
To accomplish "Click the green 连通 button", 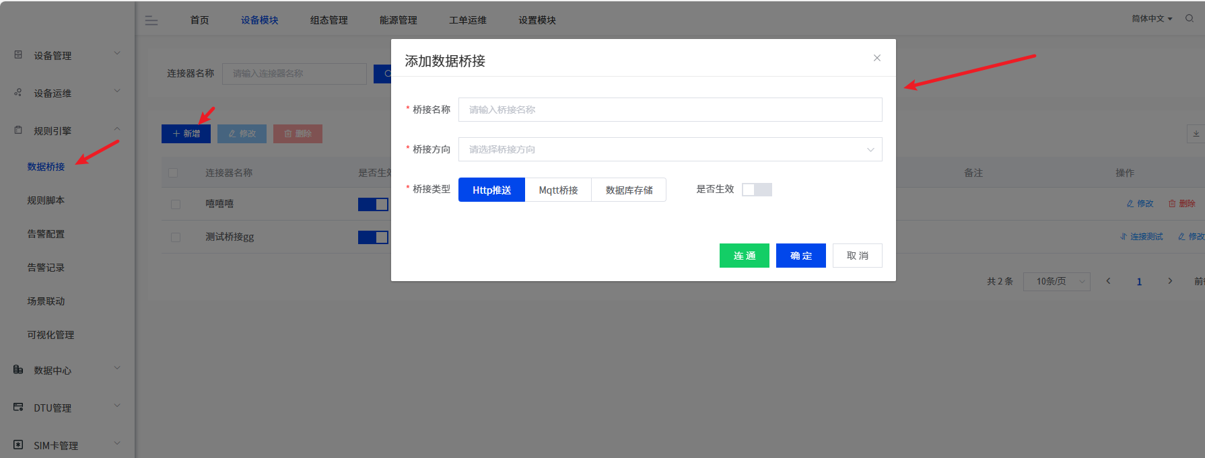I will tap(744, 256).
